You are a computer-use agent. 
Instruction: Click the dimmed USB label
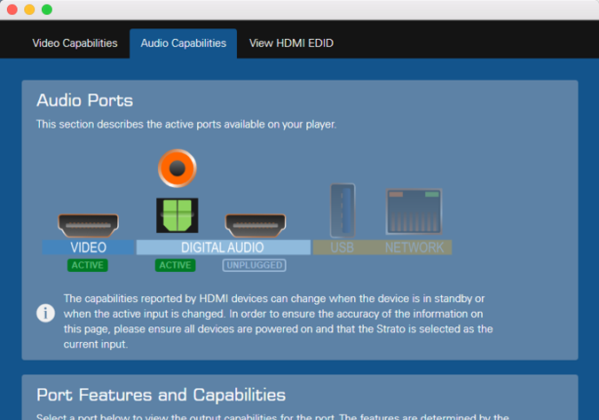(343, 247)
